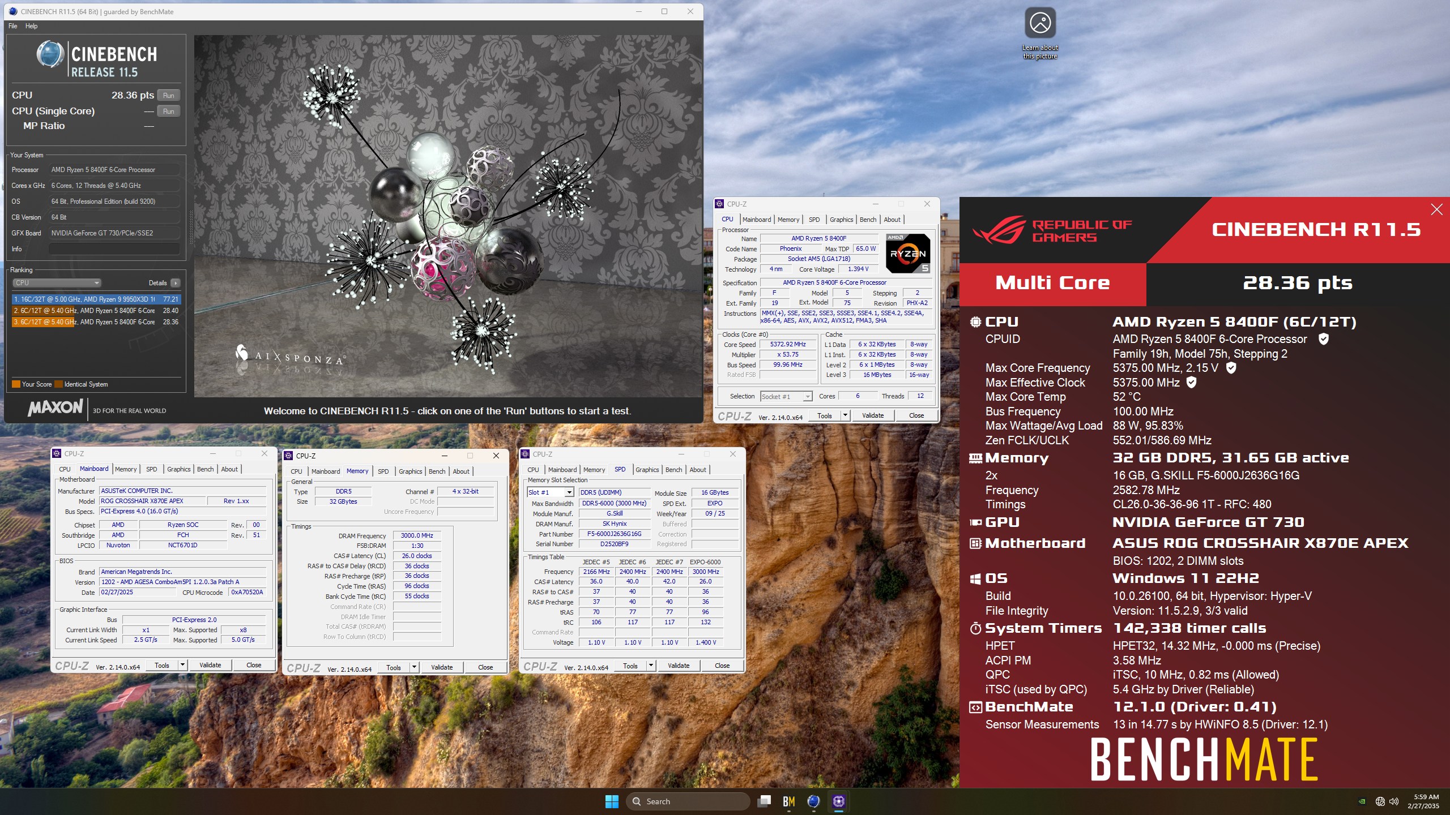Click the taskbar Search box
The width and height of the screenshot is (1450, 815).
[x=688, y=801]
